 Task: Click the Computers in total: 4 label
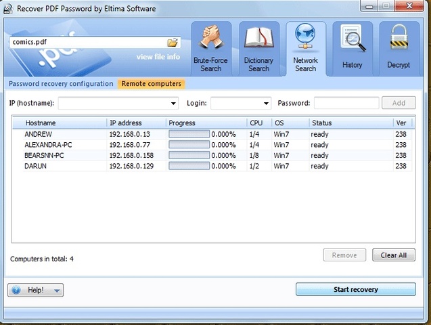[42, 259]
